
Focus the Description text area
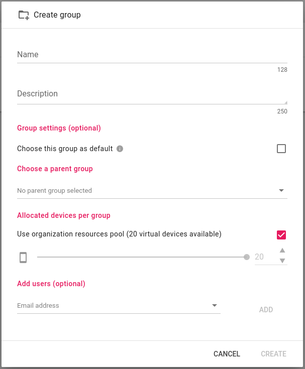[x=152, y=94]
